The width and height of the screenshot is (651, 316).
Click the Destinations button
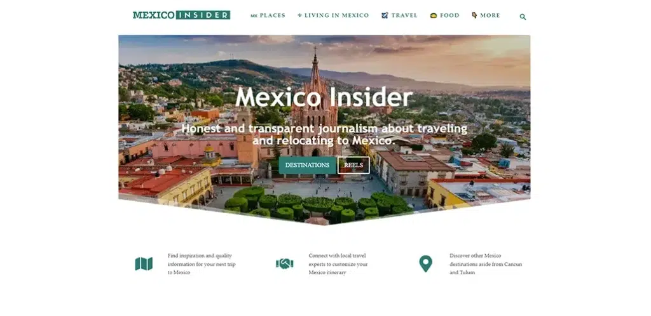pos(307,165)
